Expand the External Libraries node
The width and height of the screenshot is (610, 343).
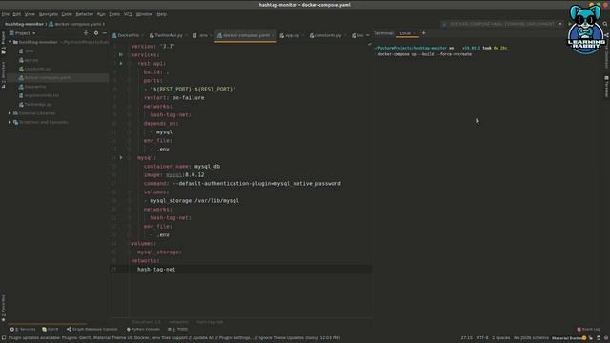coord(10,113)
